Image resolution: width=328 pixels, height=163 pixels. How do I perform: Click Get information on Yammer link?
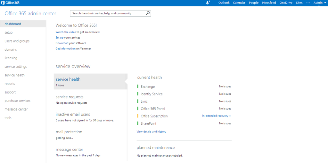click(x=65, y=48)
